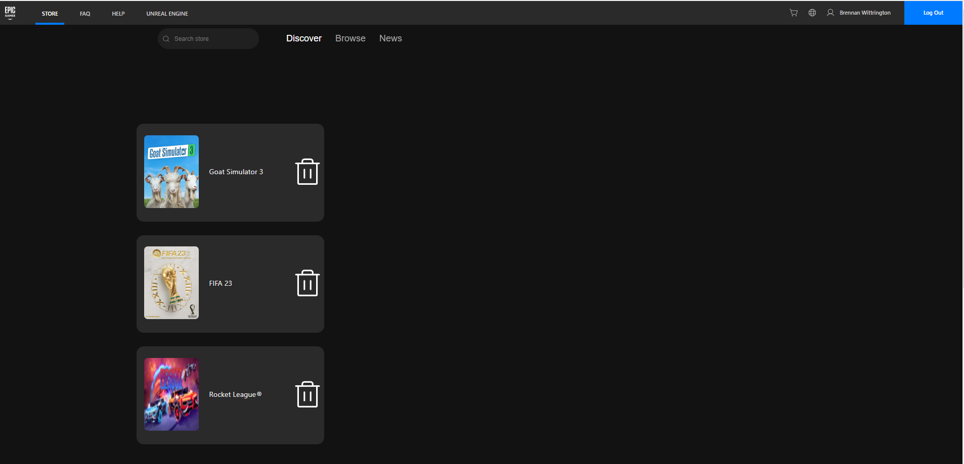Remove FIFA 23 using trash icon
The height and width of the screenshot is (464, 964).
click(308, 283)
